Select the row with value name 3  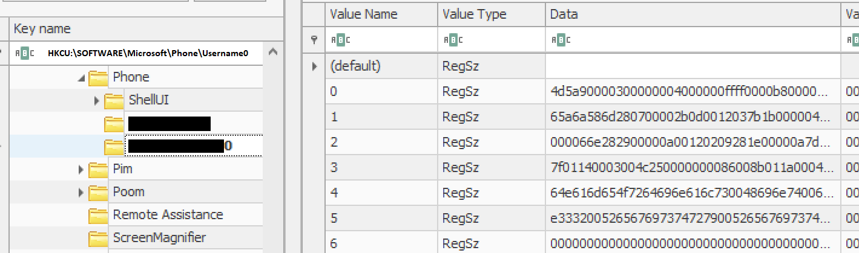(581, 168)
